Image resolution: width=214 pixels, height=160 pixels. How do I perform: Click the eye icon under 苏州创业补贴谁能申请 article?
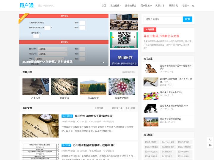click(x=90, y=151)
